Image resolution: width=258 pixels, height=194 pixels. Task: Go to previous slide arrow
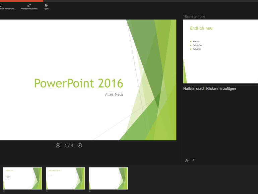point(58,145)
